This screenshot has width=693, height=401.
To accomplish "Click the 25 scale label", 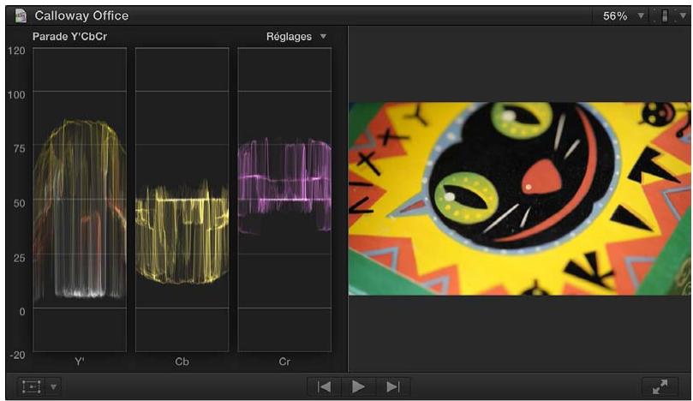I will [19, 258].
